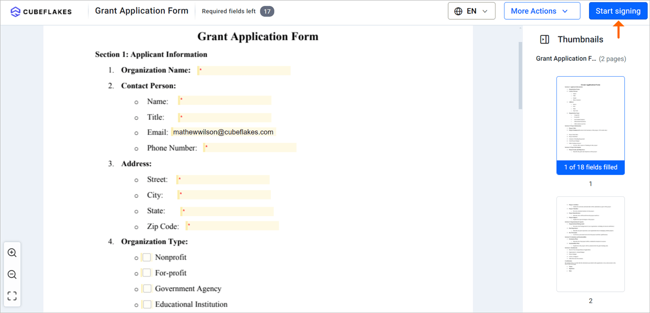Click the Cubeflakes logo icon

tap(16, 11)
